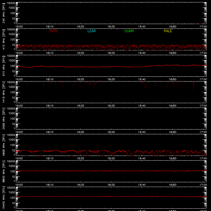Click the red 610 MHz flux curve
Image resolution: width=211 pixels, height=211 pixels.
click(111, 66)
